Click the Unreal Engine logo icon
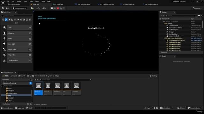This screenshot has height=114, width=204. [x=3, y=3]
